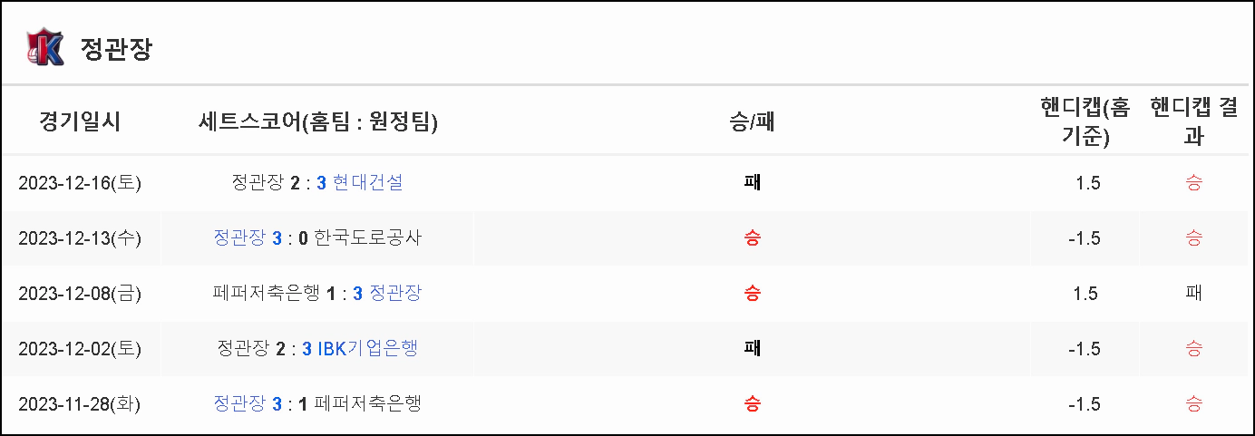Click the 핸디캡(홈 기준) column header
Viewport: 1255px width, 436px height.
(x=1086, y=121)
